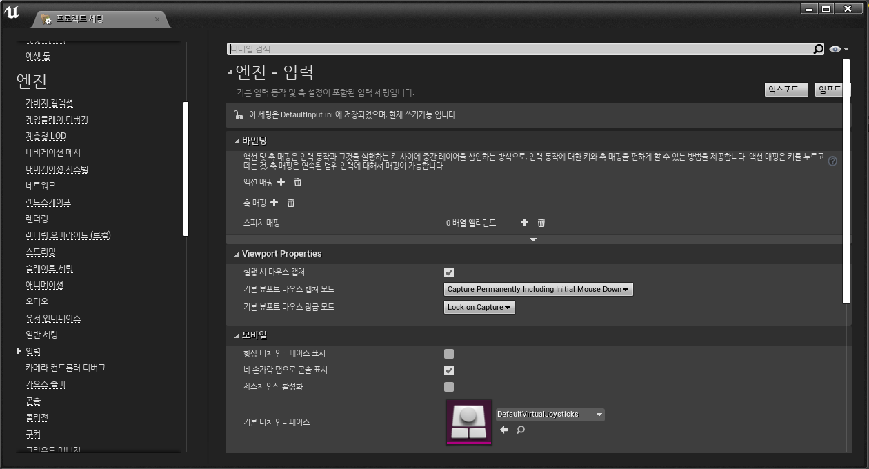Click the search magnifier icon
Image resolution: width=869 pixels, height=469 pixels.
pos(818,49)
